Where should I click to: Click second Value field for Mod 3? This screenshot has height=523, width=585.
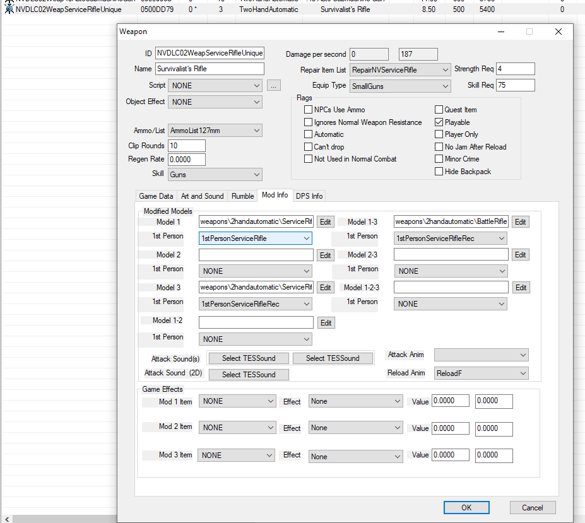coord(494,455)
